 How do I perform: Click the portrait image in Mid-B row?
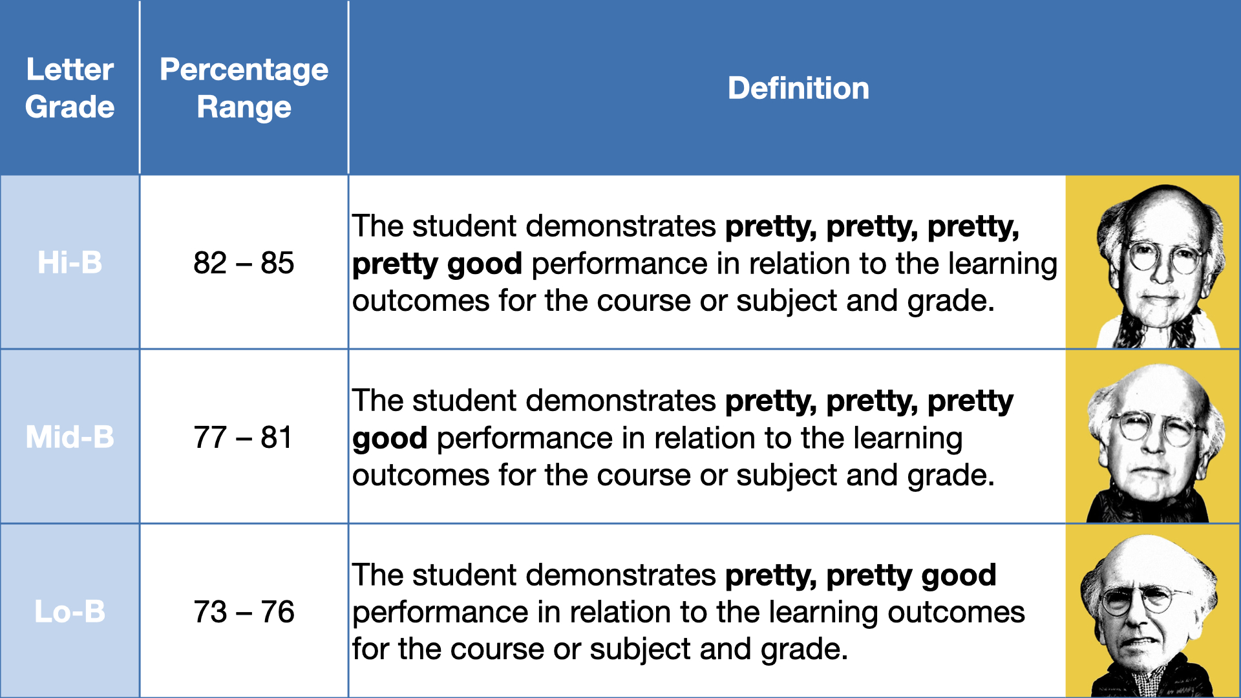tap(1153, 437)
